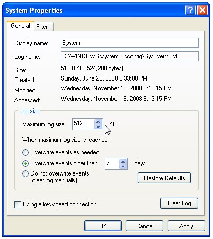Image resolution: width=213 pixels, height=239 pixels.
Task: Click the size value 512.0 KB text
Action: [x=92, y=68]
